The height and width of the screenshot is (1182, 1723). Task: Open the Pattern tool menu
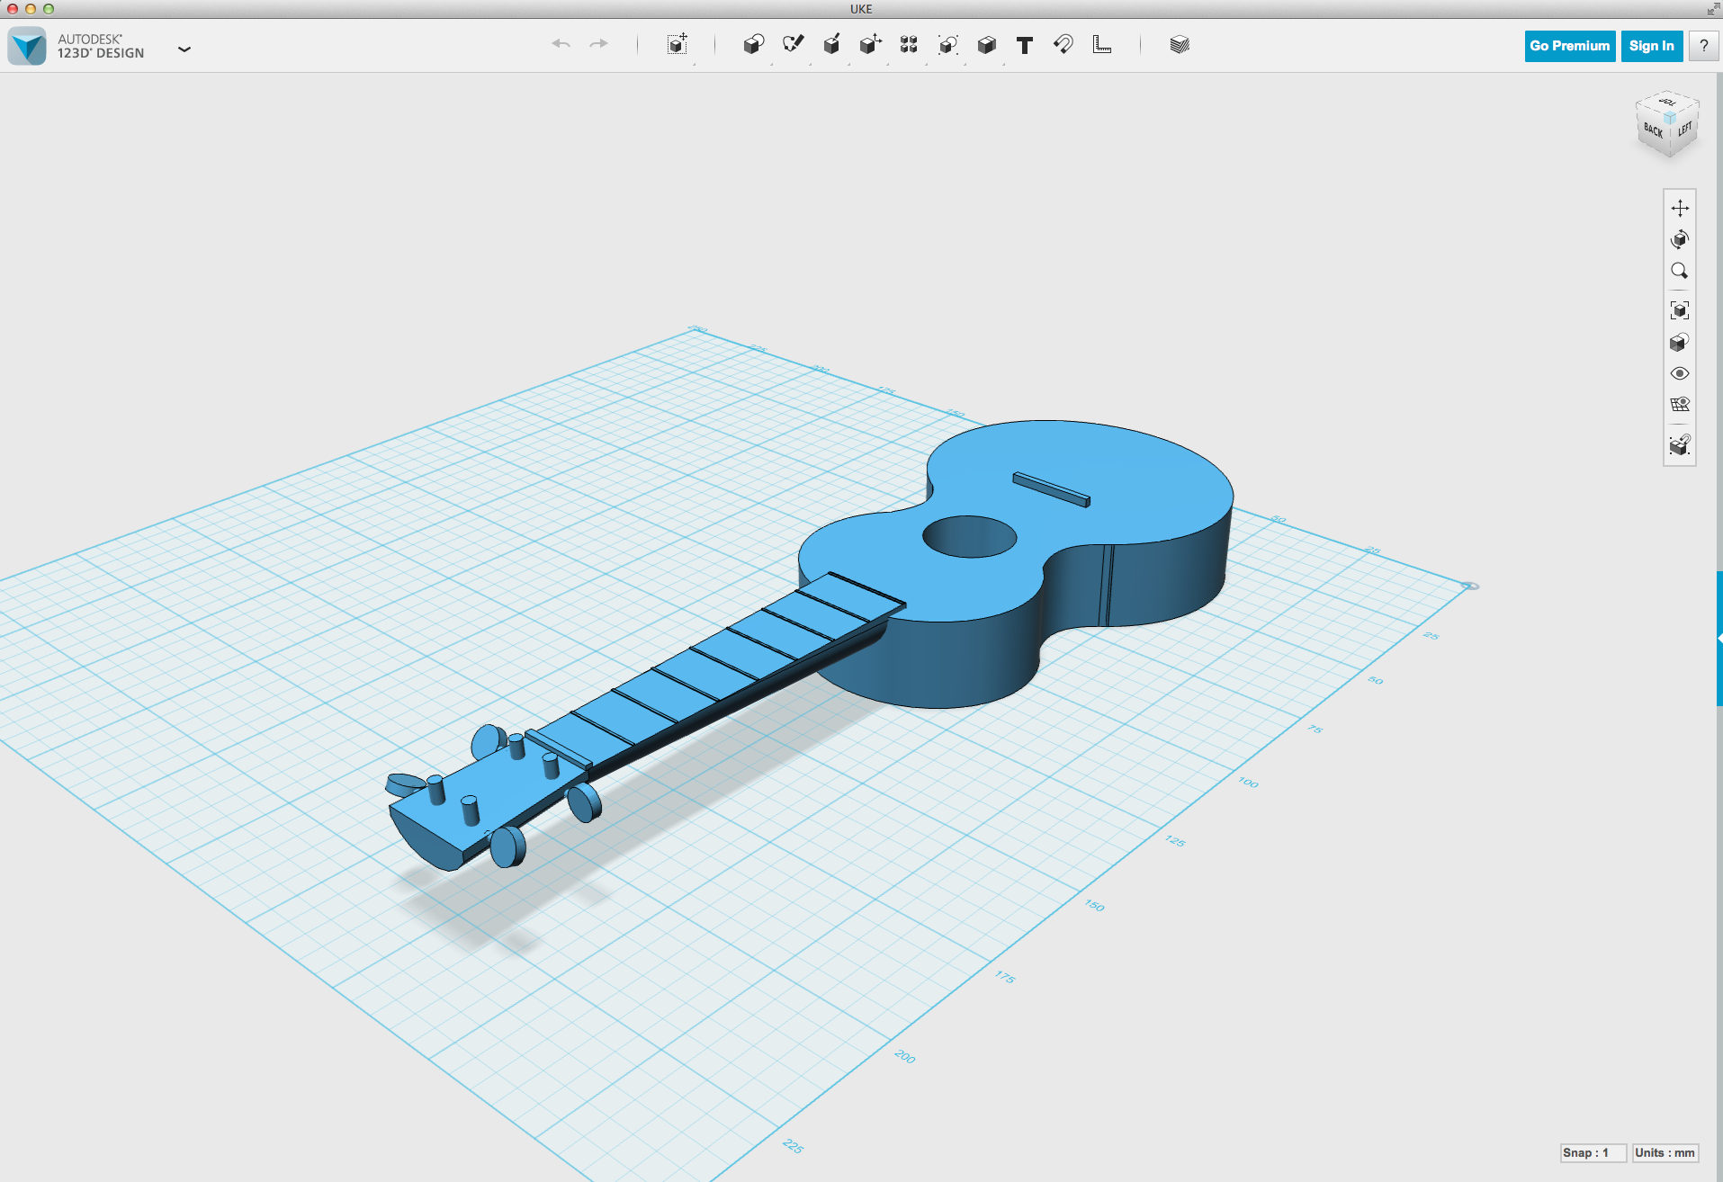909,44
